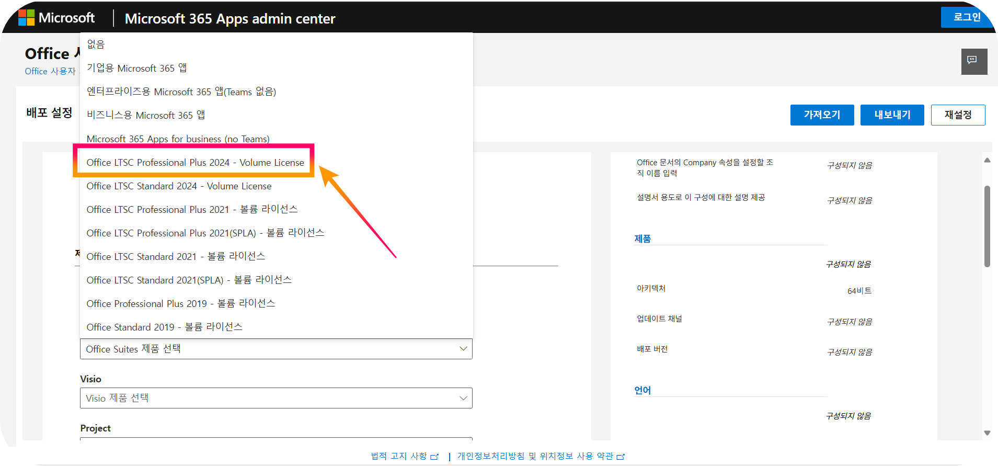Screen dimensions: 998x466
Task: Click the 업데이트 채널 row label
Action: pyautogui.click(x=659, y=319)
